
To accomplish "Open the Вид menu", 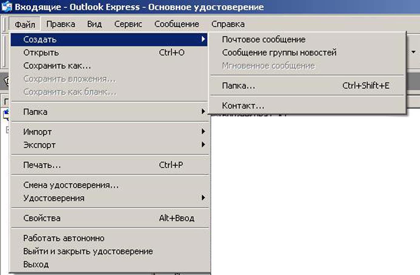I will [94, 24].
